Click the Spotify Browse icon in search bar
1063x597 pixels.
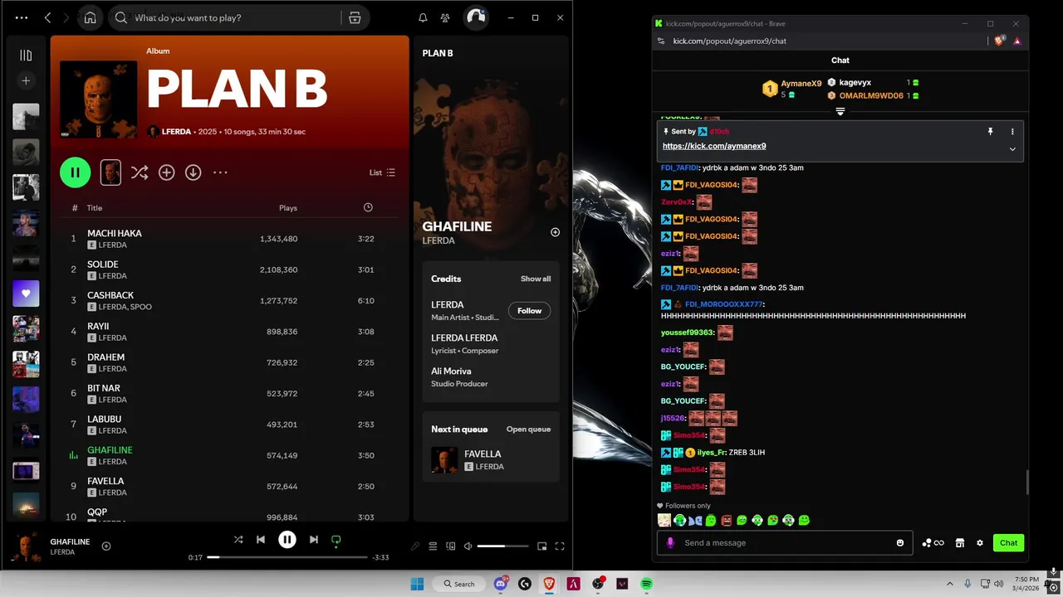tap(355, 17)
